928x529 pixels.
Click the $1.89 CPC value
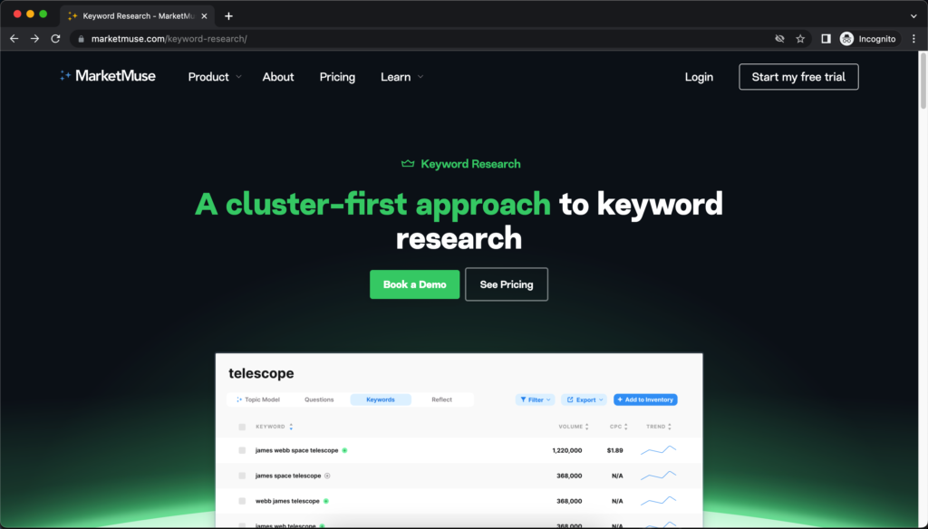[615, 450]
